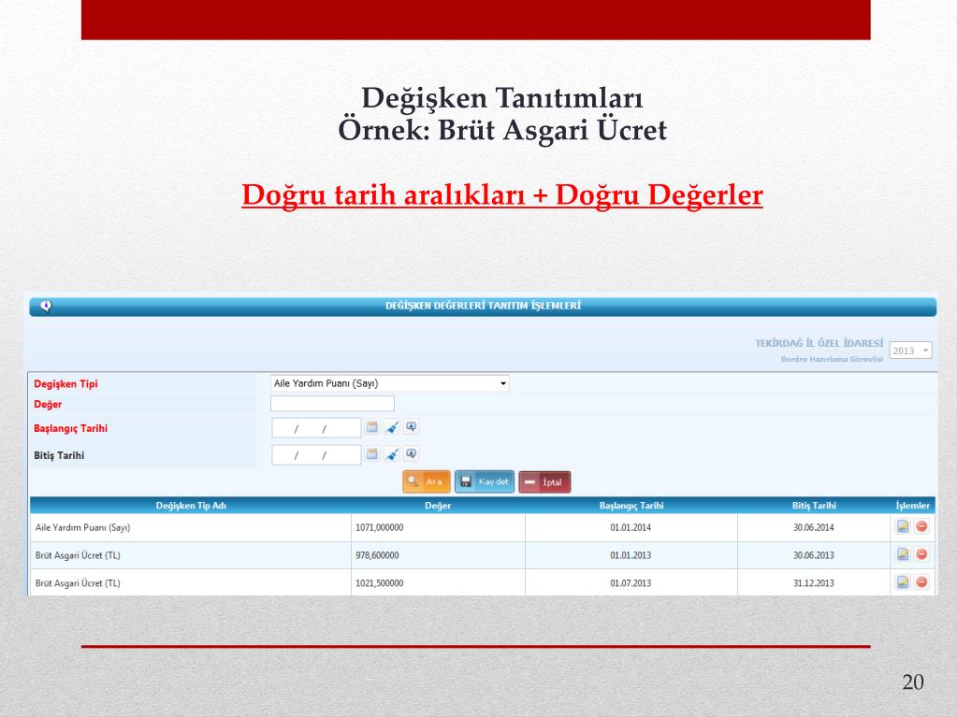The height and width of the screenshot is (717, 957).
Task: Click the third icon next to Başlangıç Tarihi
Action: (x=412, y=427)
